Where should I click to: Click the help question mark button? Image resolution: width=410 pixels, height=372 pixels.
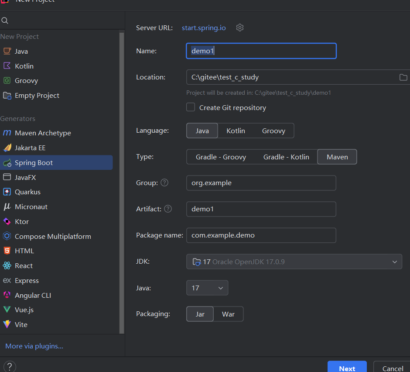pos(10,366)
